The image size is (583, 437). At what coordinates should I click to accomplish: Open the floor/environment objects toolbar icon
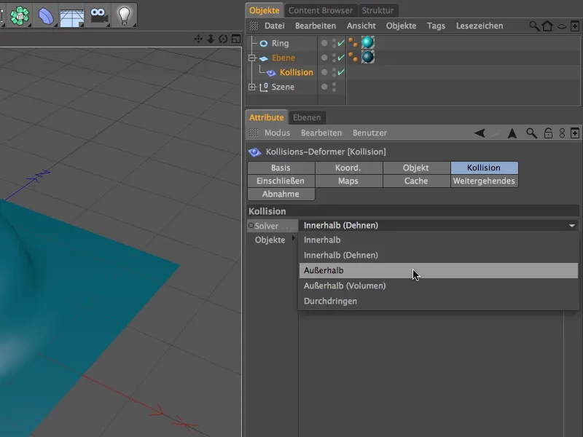71,17
